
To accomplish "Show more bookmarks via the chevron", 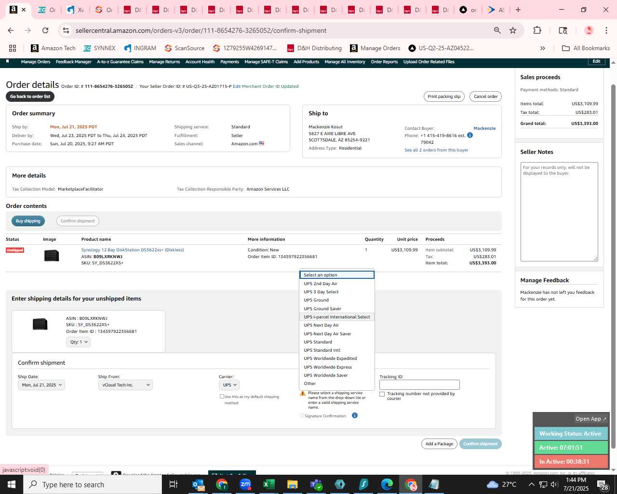I will coord(542,48).
